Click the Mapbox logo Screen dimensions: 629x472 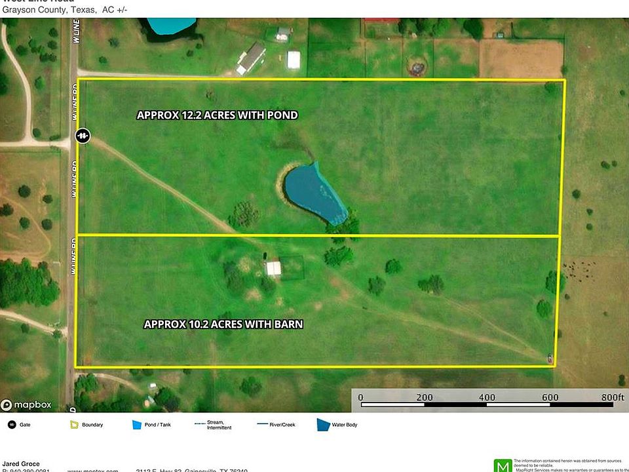(26, 404)
